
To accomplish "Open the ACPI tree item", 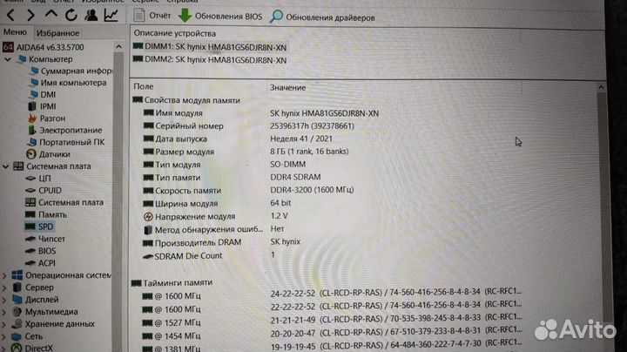I will click(x=40, y=263).
